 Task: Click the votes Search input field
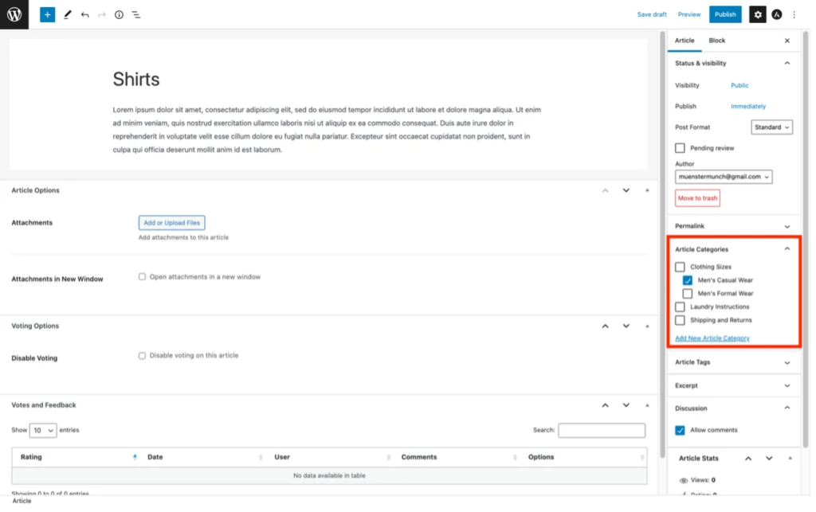tap(602, 431)
